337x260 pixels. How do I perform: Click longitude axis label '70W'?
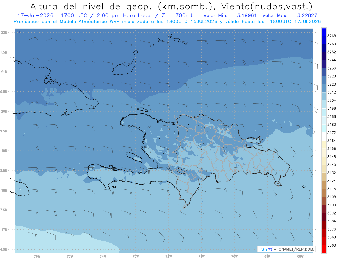click(x=234, y=256)
